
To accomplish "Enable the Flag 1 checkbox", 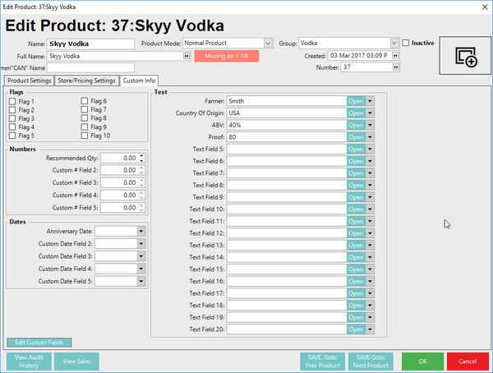I will tap(12, 101).
